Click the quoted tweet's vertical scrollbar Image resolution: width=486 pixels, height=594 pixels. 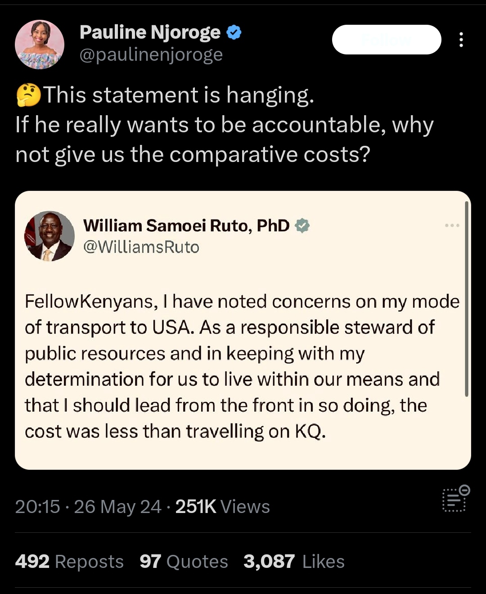click(x=467, y=299)
